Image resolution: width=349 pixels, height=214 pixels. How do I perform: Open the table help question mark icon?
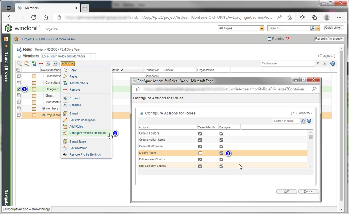pyautogui.click(x=332, y=63)
